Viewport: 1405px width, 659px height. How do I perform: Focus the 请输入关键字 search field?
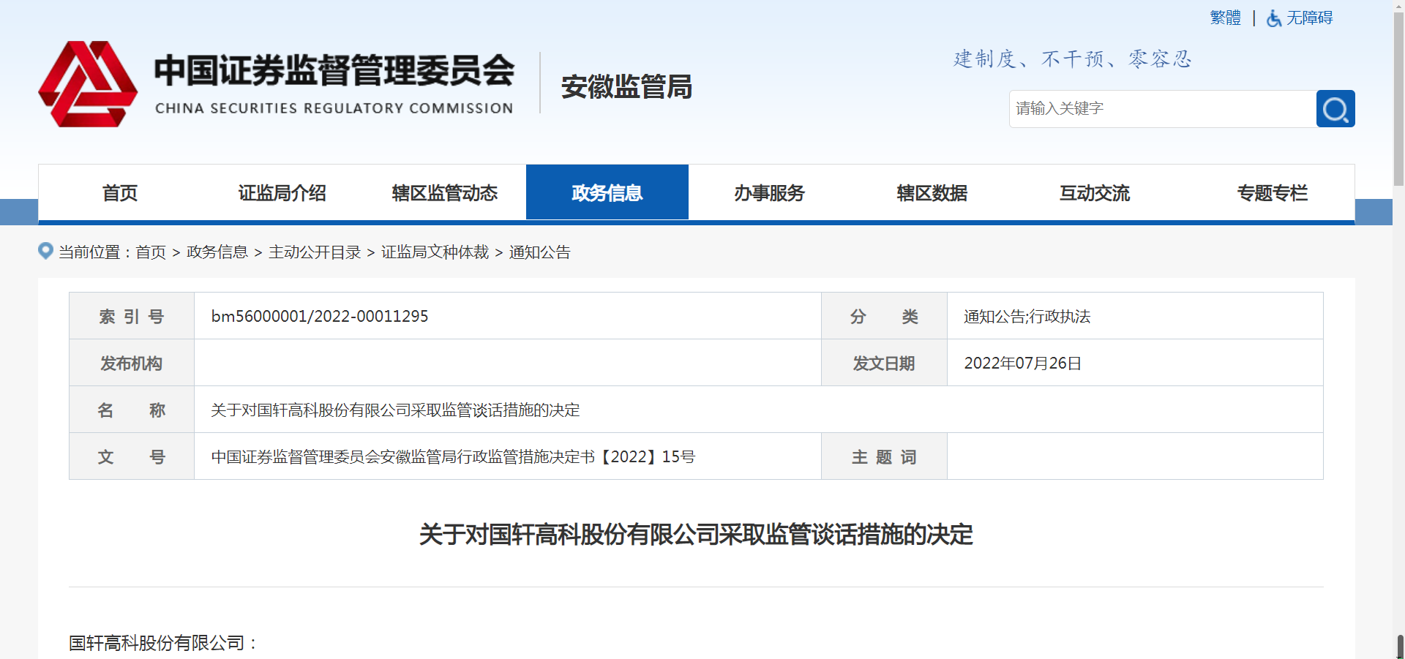(1163, 109)
